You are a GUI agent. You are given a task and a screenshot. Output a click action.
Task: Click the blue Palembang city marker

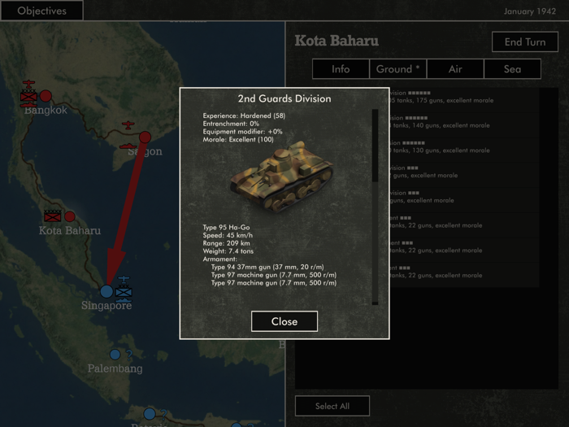115,355
